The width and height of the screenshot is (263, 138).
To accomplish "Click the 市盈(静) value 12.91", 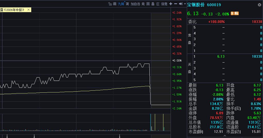I will pyautogui.click(x=218, y=132).
